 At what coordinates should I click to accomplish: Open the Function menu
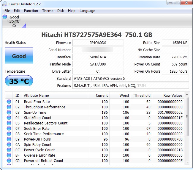tap(31, 11)
